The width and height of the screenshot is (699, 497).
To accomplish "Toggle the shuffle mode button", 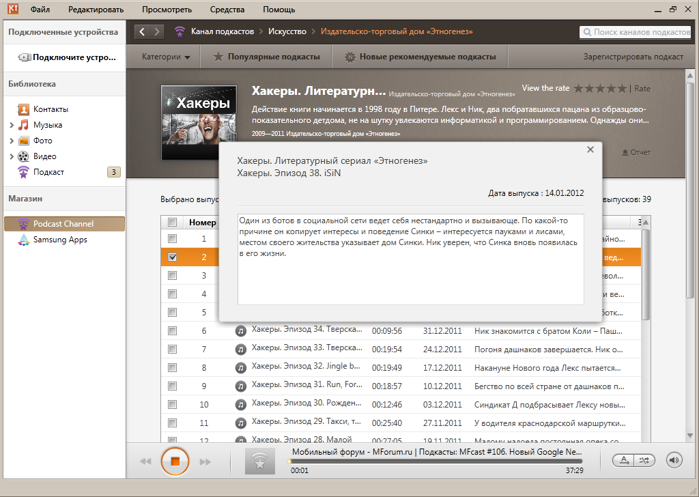I will pos(644,460).
